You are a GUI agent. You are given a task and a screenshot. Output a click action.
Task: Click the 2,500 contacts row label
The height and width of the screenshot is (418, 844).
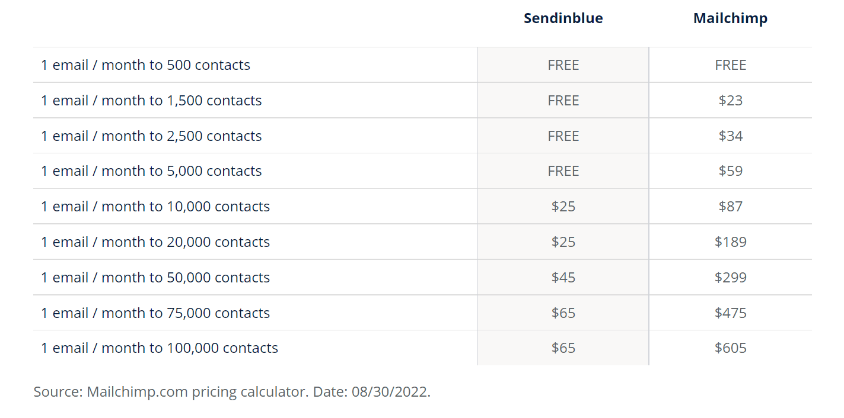[151, 136]
